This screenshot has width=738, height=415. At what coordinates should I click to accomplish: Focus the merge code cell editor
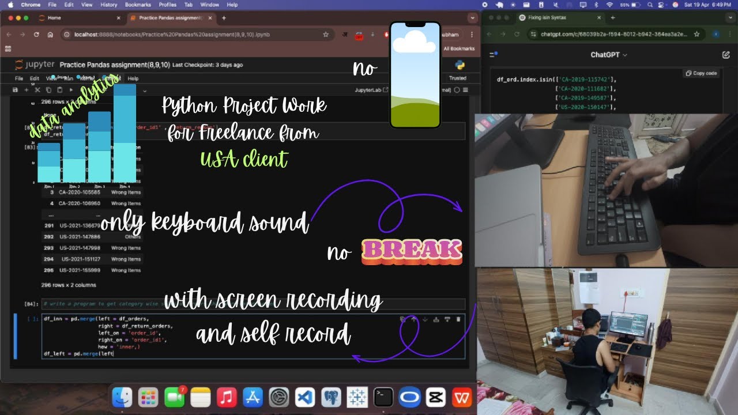[x=253, y=337]
